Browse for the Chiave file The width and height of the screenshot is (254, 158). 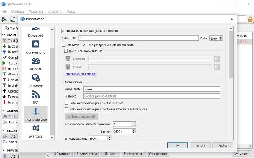pos(217,67)
